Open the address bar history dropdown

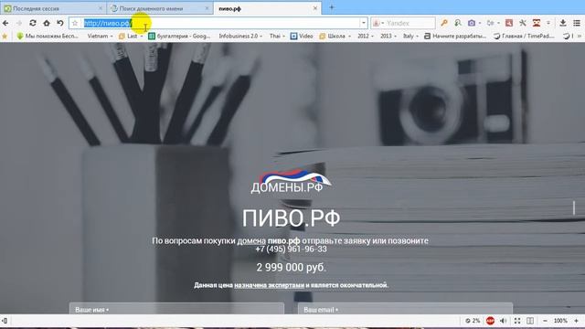point(364,23)
